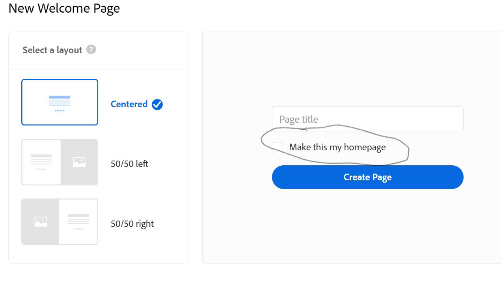The image size is (501, 290).
Task: Click the help icon beside Select a layout
Action: 91,50
